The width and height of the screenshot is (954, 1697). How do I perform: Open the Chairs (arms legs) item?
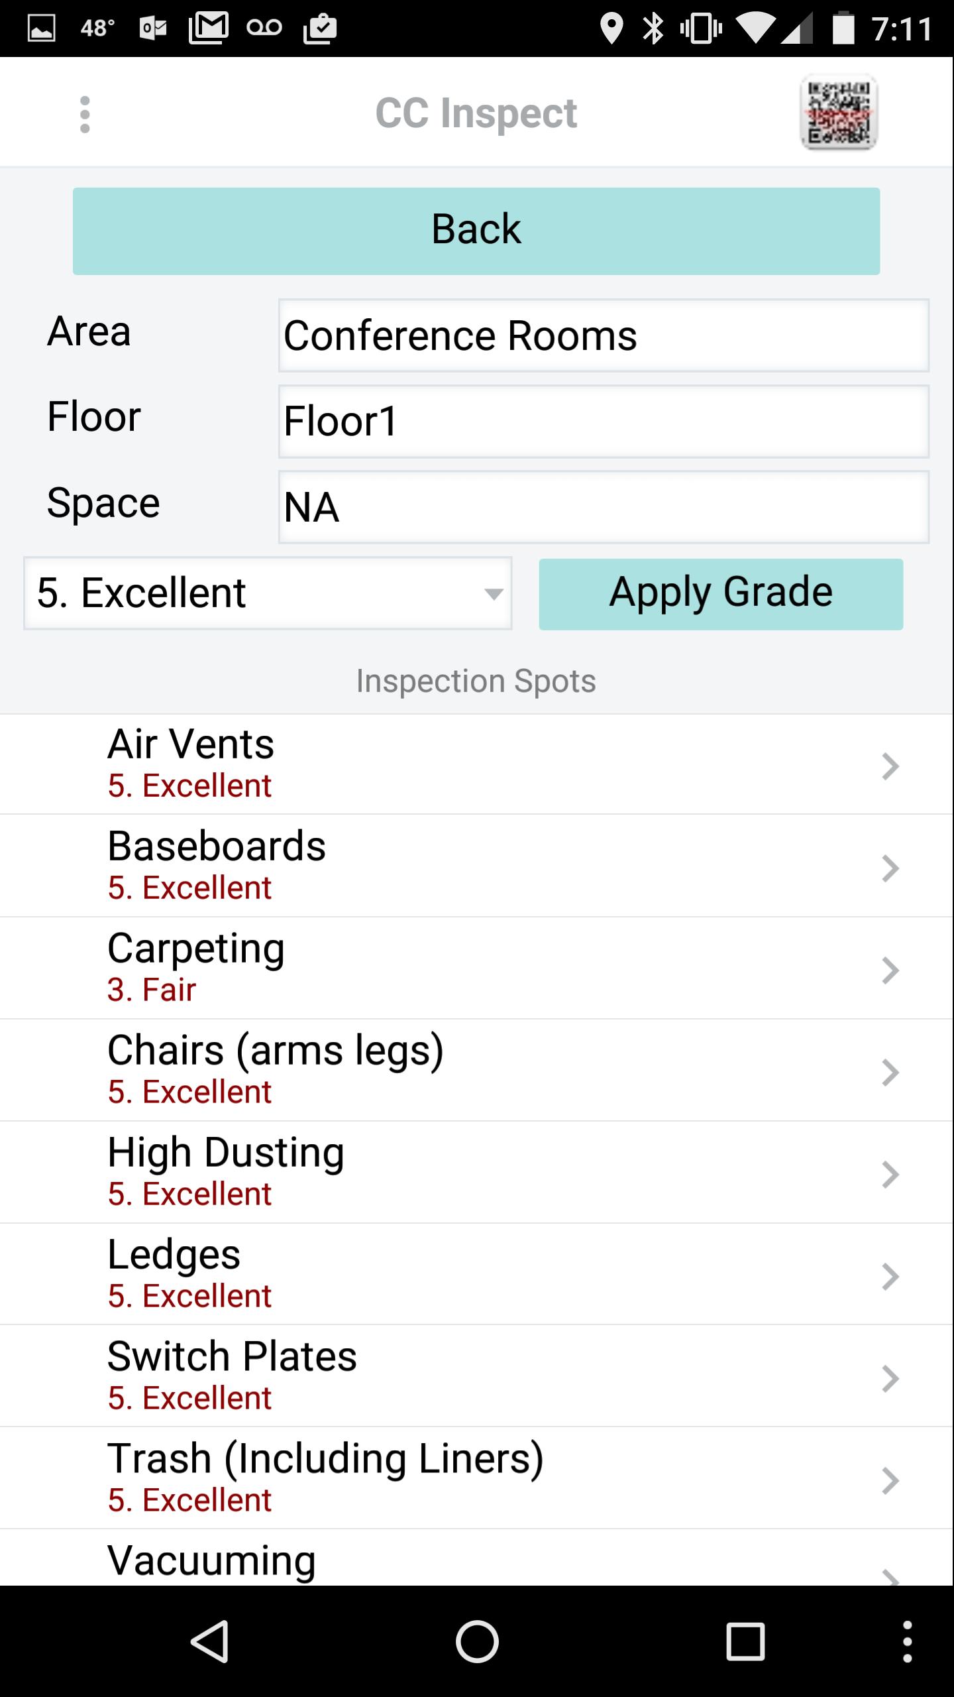[x=477, y=1070]
